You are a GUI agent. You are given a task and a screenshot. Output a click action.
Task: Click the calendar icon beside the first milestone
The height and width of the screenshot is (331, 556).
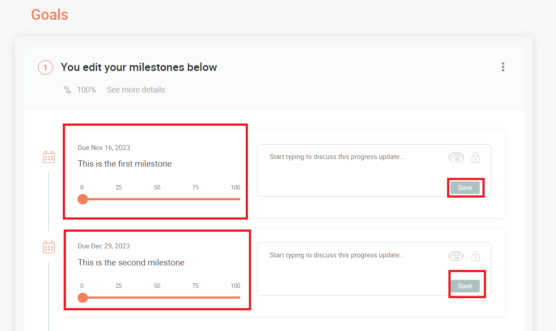[x=48, y=157]
